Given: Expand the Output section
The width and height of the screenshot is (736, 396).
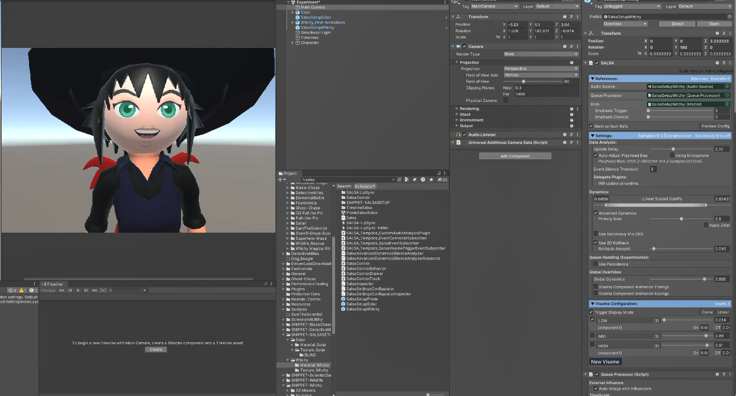Looking at the screenshot, I should [x=457, y=126].
